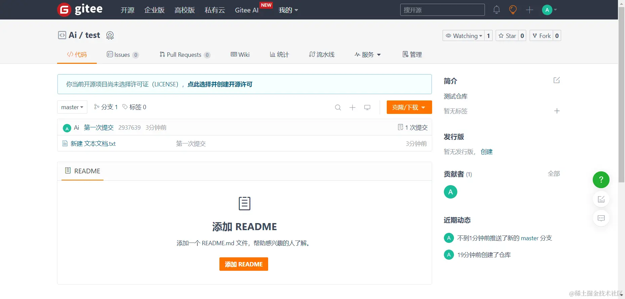Open the user avatar menu
The width and height of the screenshot is (625, 299).
click(549, 10)
